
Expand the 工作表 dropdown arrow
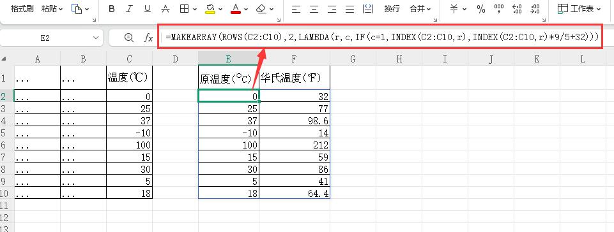pos(598,10)
